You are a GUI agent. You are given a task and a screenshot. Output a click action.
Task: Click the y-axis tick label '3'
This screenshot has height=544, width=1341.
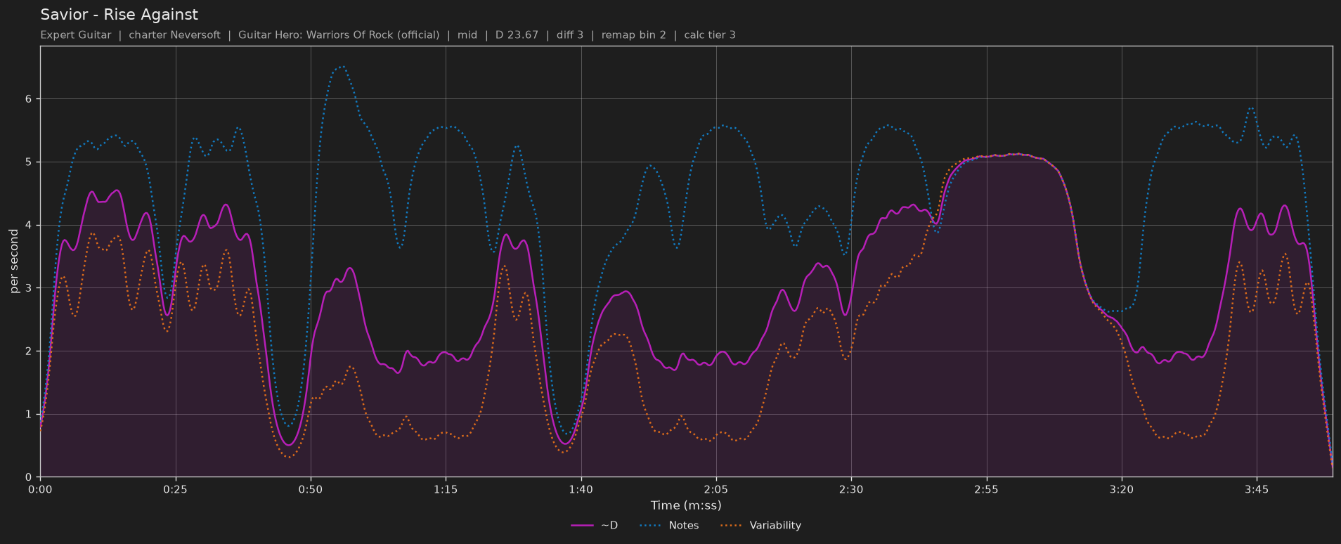[29, 288]
